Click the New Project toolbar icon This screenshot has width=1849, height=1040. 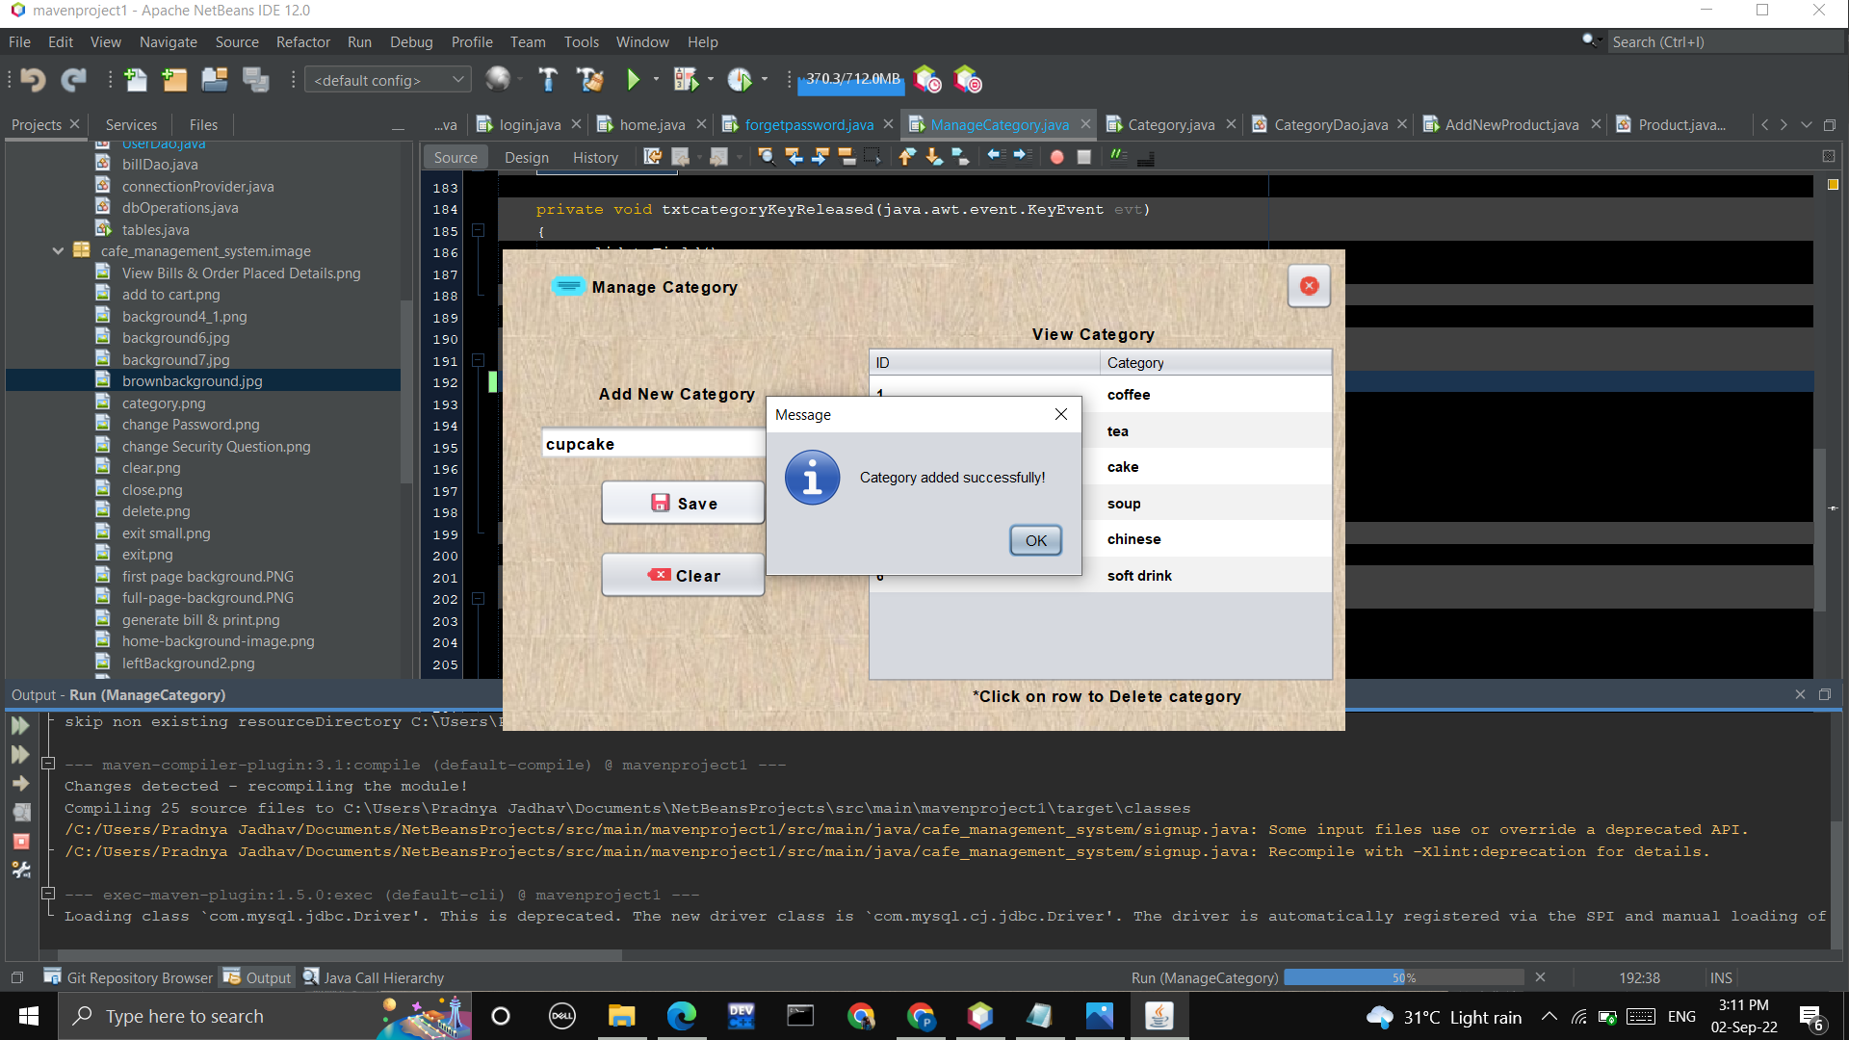click(x=174, y=80)
